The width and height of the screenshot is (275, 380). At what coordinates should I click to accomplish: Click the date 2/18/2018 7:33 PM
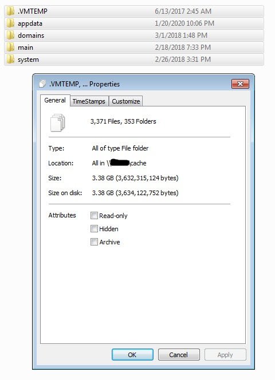pos(183,47)
